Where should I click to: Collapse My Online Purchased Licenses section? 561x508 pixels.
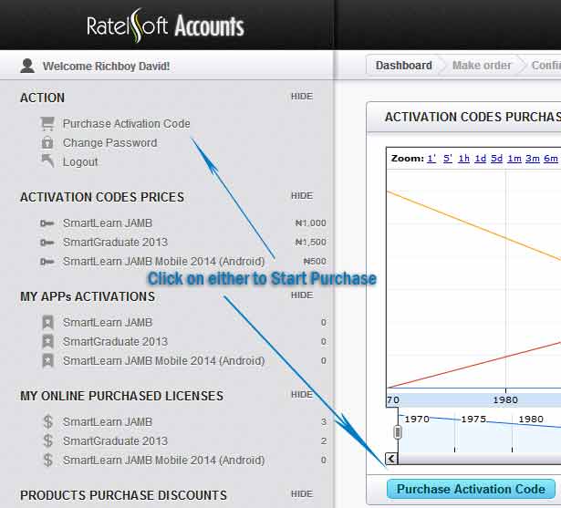(x=301, y=395)
